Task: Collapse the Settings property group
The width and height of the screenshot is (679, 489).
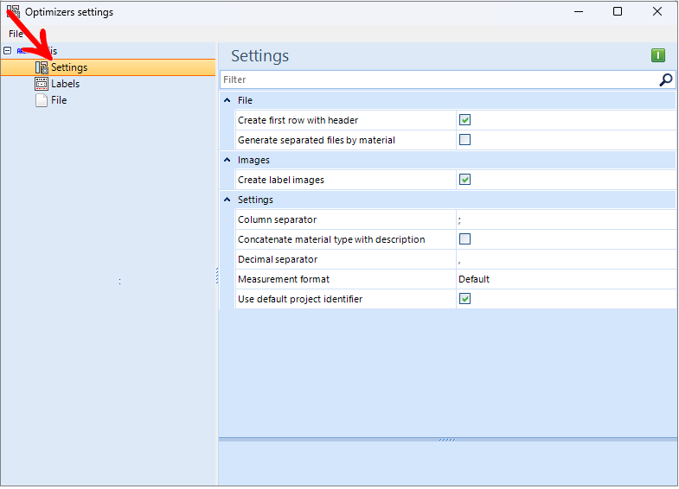Action: tap(227, 200)
